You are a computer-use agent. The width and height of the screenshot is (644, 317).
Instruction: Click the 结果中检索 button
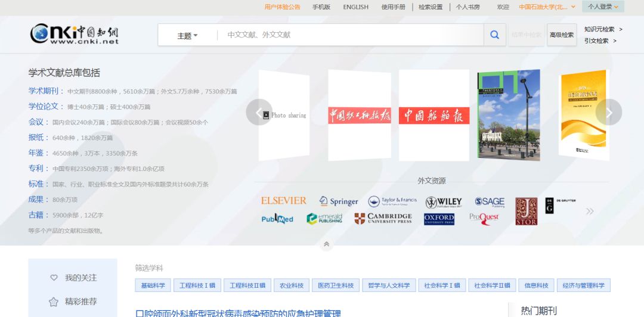tap(526, 35)
